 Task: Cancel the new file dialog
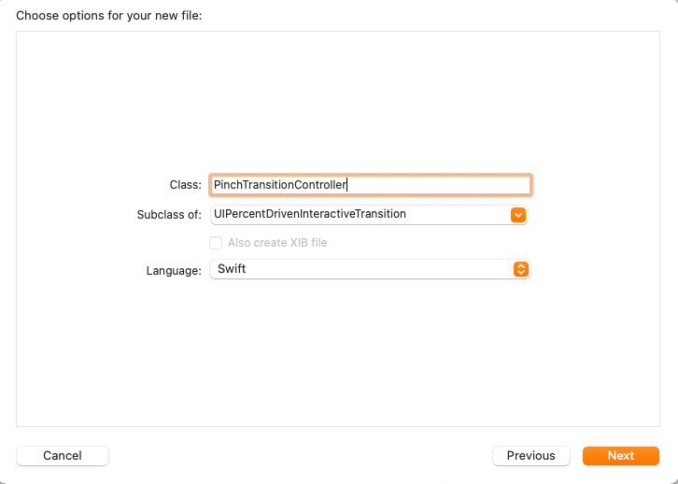click(63, 456)
